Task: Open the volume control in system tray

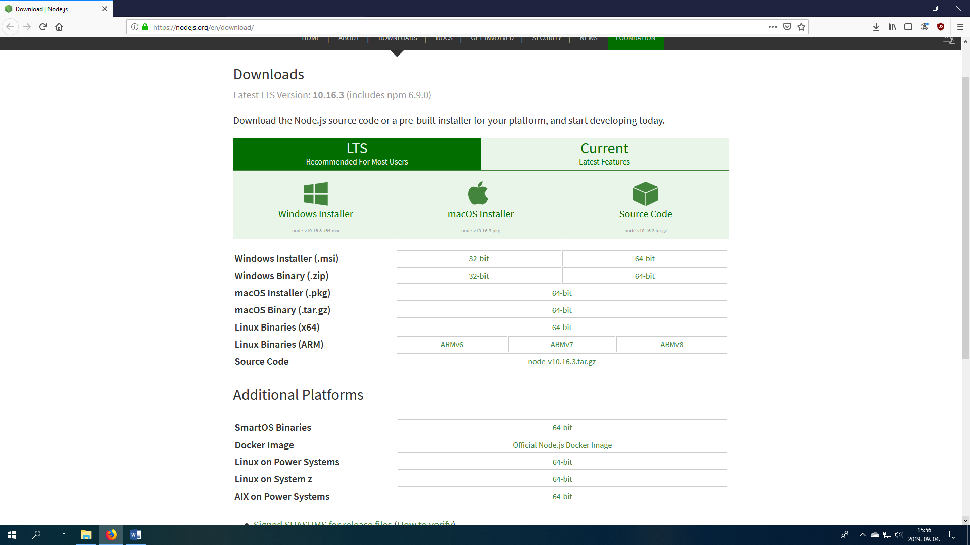Action: [x=899, y=535]
